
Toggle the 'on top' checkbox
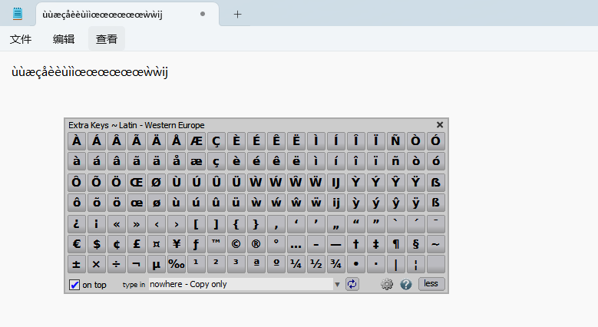click(x=74, y=285)
